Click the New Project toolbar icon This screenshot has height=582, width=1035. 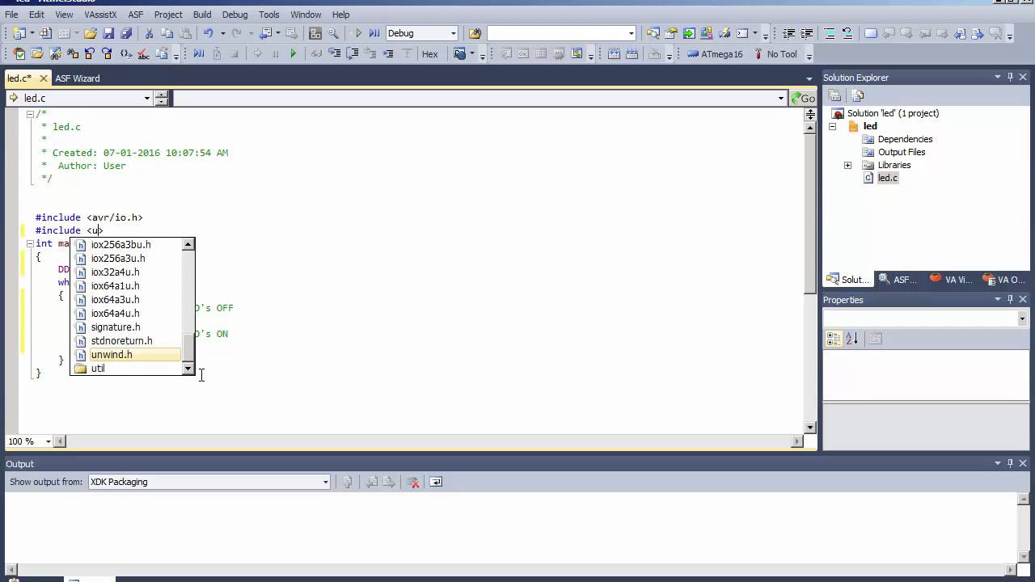click(19, 33)
